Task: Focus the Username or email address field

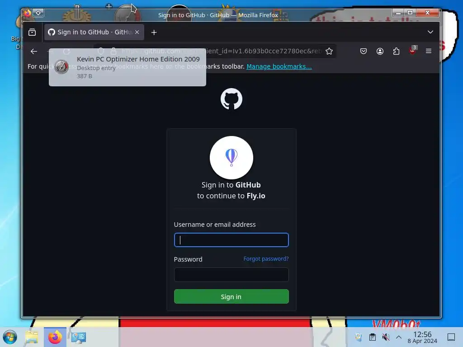Action: [x=231, y=240]
